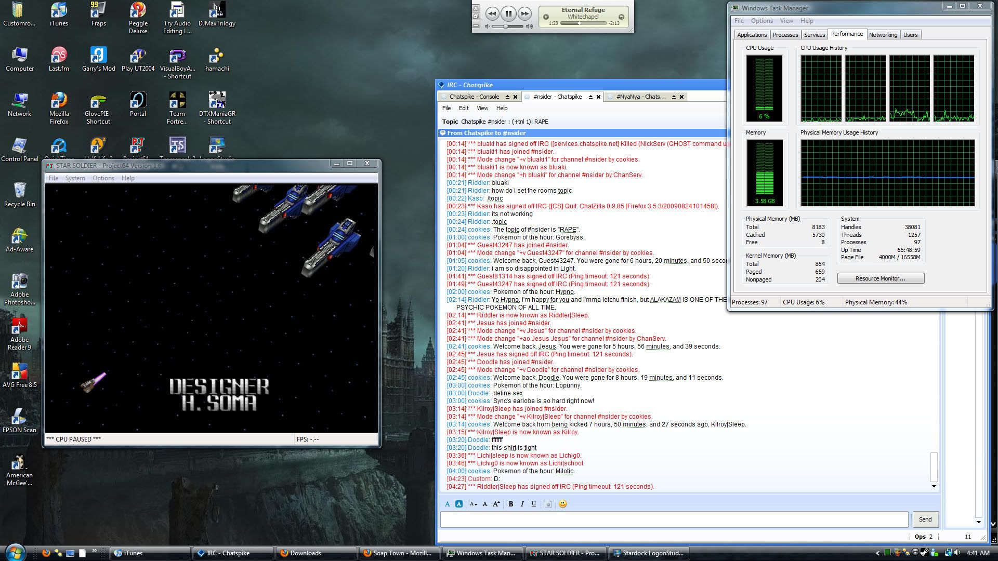Screen dimensions: 998x561
Task: Adjust the iTunes volume slider
Action: tap(507, 26)
